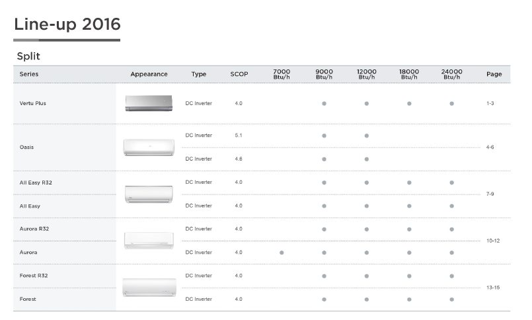This screenshot has height=320, width=532.
Task: Open page reference 10-12 for Aurora
Action: pyautogui.click(x=493, y=241)
